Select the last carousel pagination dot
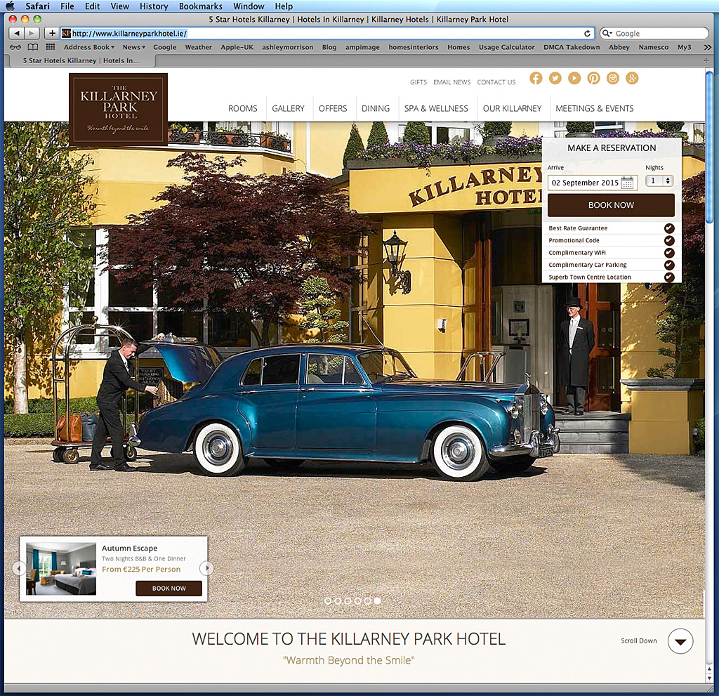Screen dimensions: 719x696 tap(378, 601)
